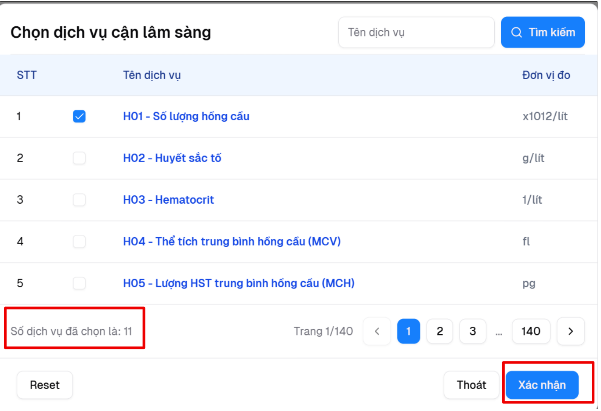Click the pagination ellipsis
The height and width of the screenshot is (411, 601).
(499, 333)
